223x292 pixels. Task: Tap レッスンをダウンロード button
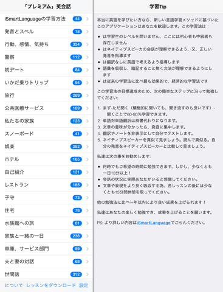51,285
